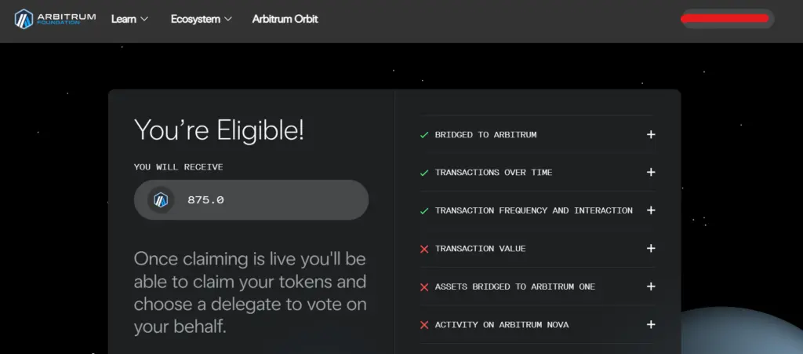Click green checkmark for Transaction Frequency and Interaction
The image size is (803, 354).
point(424,211)
